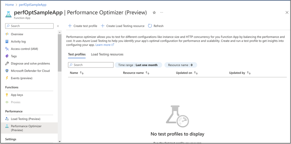Screen dimensions: 291x144
Task: Click the Defender for Cloud shield icon
Action: [7, 71]
